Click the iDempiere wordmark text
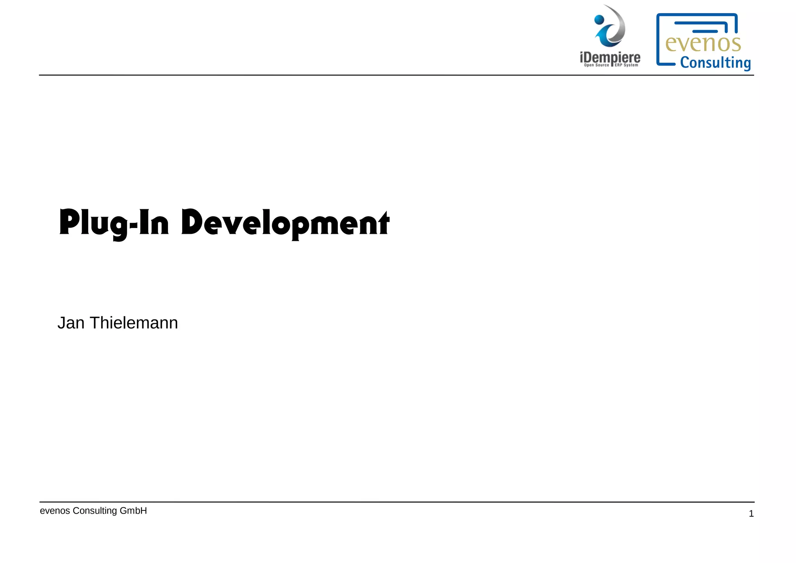 pyautogui.click(x=610, y=58)
